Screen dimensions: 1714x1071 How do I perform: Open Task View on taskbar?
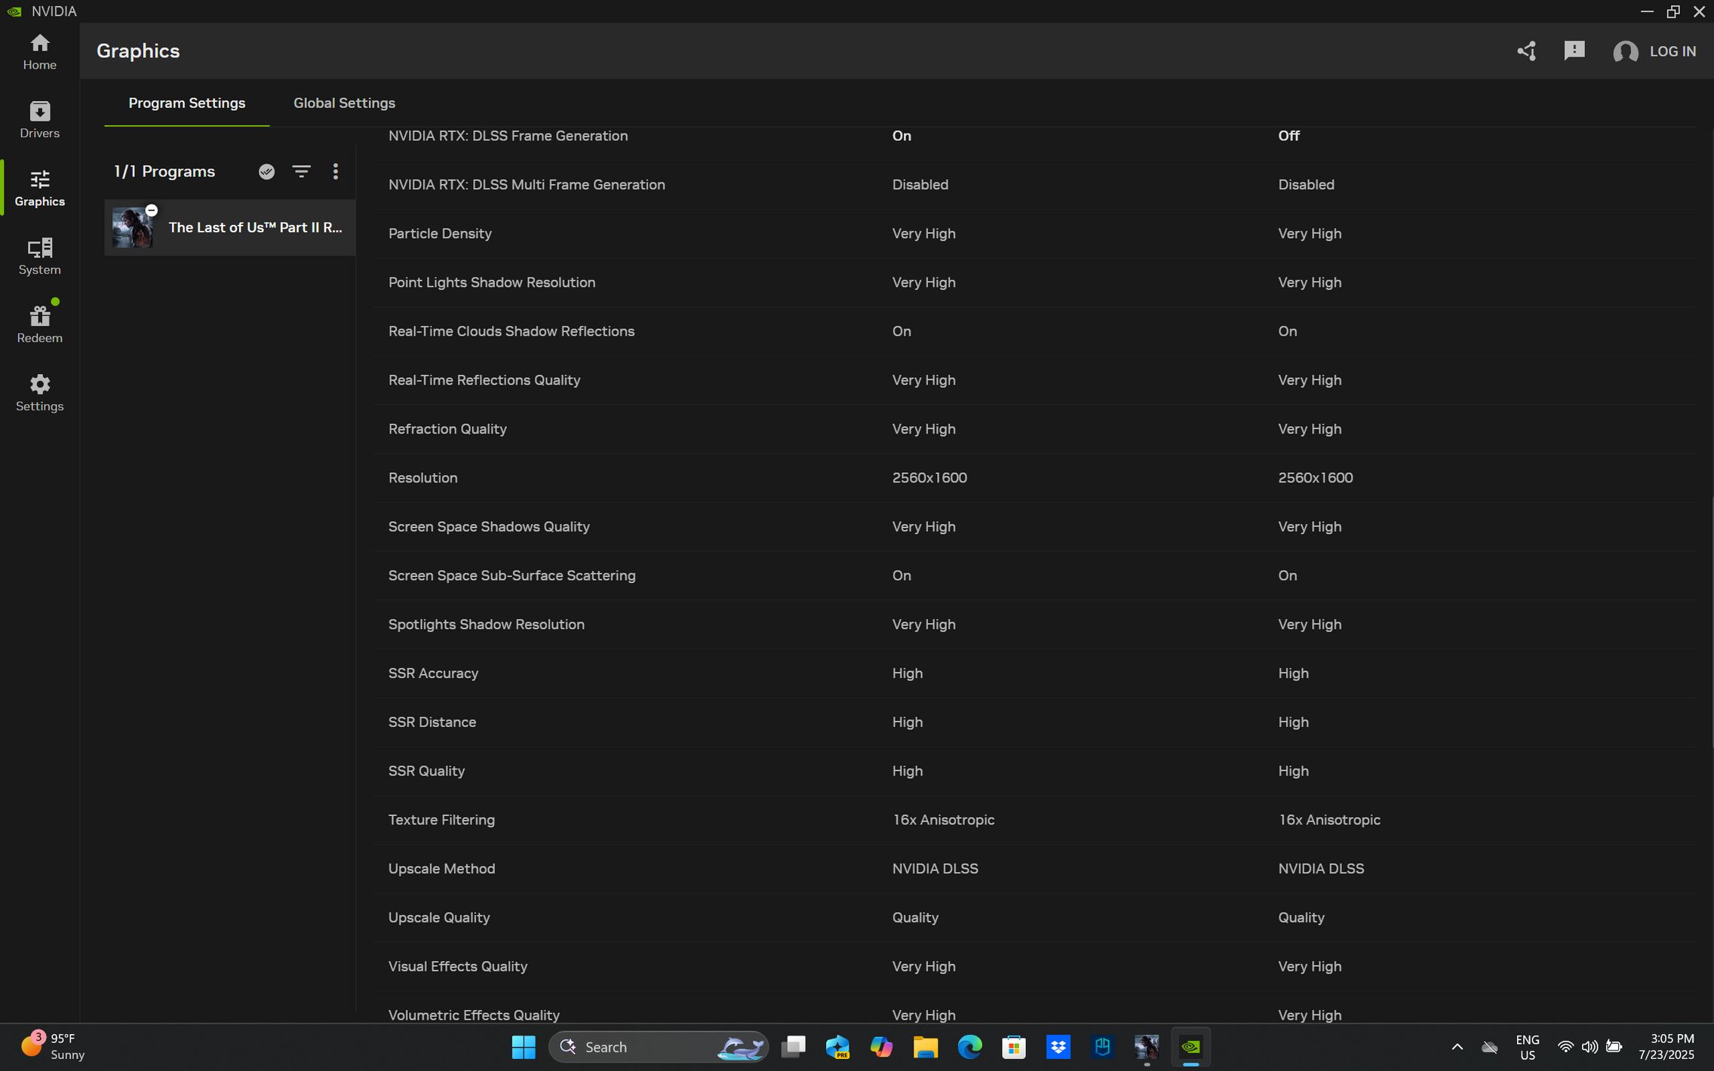pos(793,1047)
